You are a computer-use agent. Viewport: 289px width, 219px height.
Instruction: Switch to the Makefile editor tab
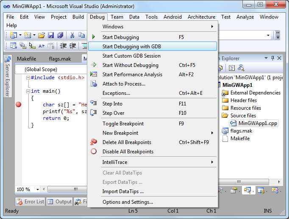[27, 59]
